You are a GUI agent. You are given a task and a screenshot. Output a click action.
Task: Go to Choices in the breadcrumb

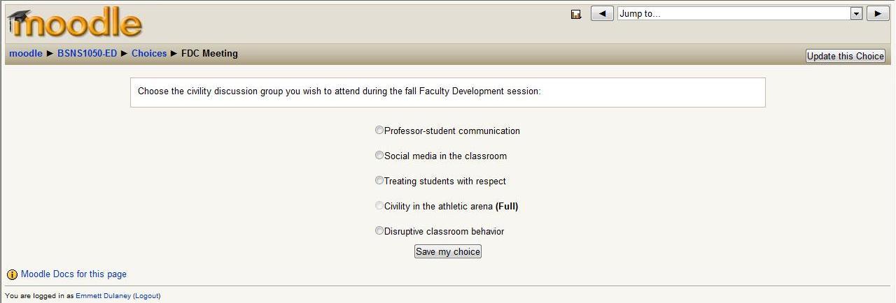(149, 54)
